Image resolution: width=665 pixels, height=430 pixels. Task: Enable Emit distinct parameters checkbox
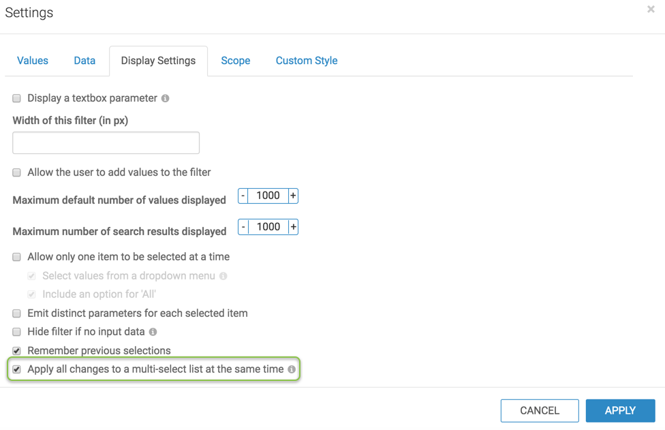coord(17,313)
